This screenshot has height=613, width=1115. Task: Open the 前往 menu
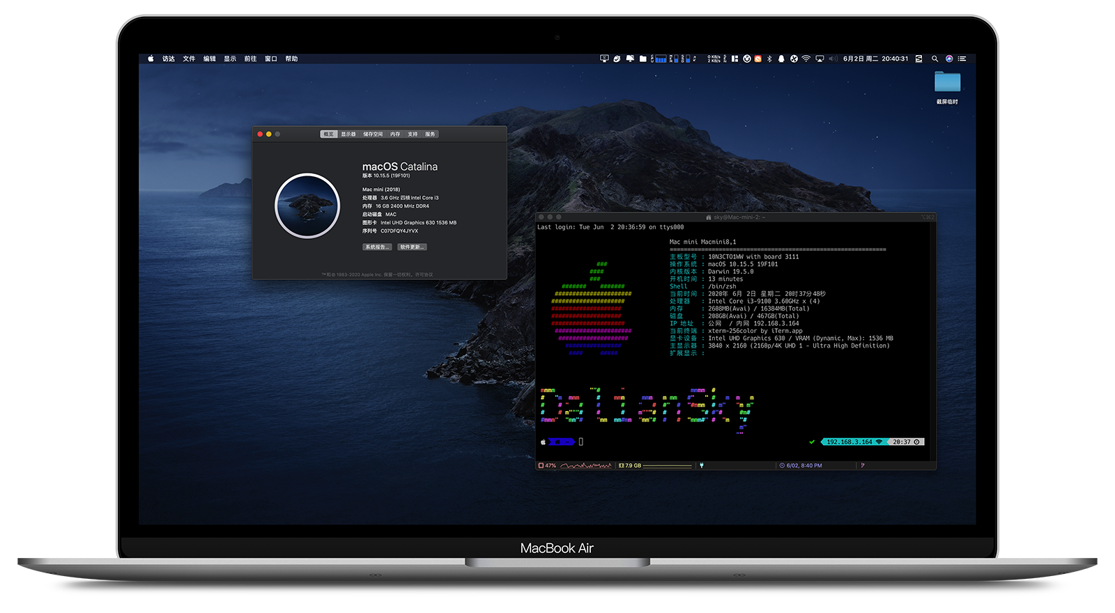click(x=250, y=59)
